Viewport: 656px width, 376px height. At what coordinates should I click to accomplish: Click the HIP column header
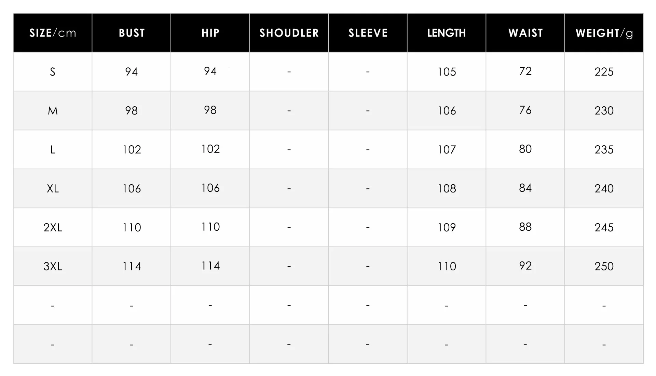click(x=210, y=33)
